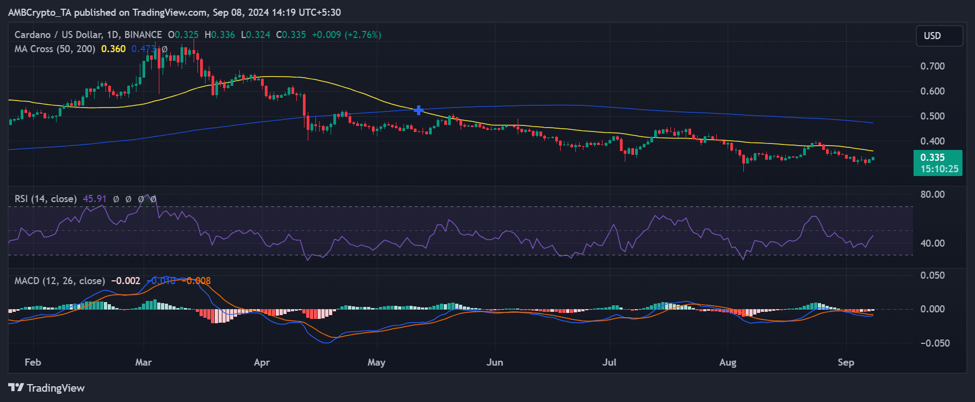Click the Mar time axis label
Viewport: 975px width, 402px height.
tap(144, 362)
